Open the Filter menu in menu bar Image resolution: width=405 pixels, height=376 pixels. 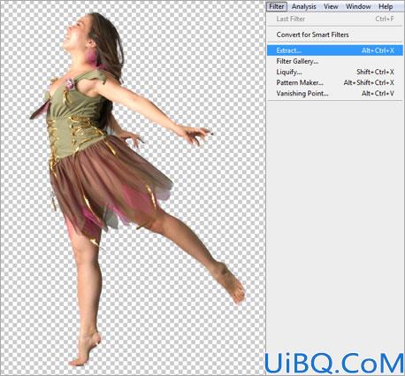pos(277,6)
